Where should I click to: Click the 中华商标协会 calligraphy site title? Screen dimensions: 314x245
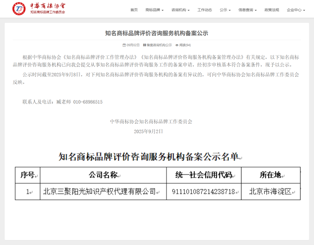point(48,6)
